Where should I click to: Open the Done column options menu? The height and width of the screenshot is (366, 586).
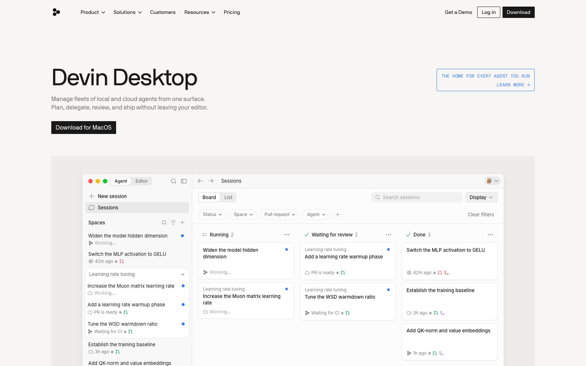490,235
